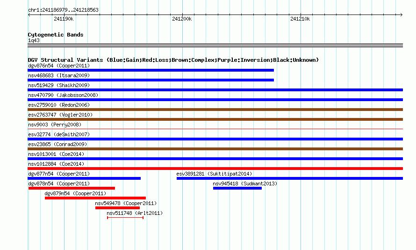Open nsv511748 (Arlt2011) label

coord(135,213)
